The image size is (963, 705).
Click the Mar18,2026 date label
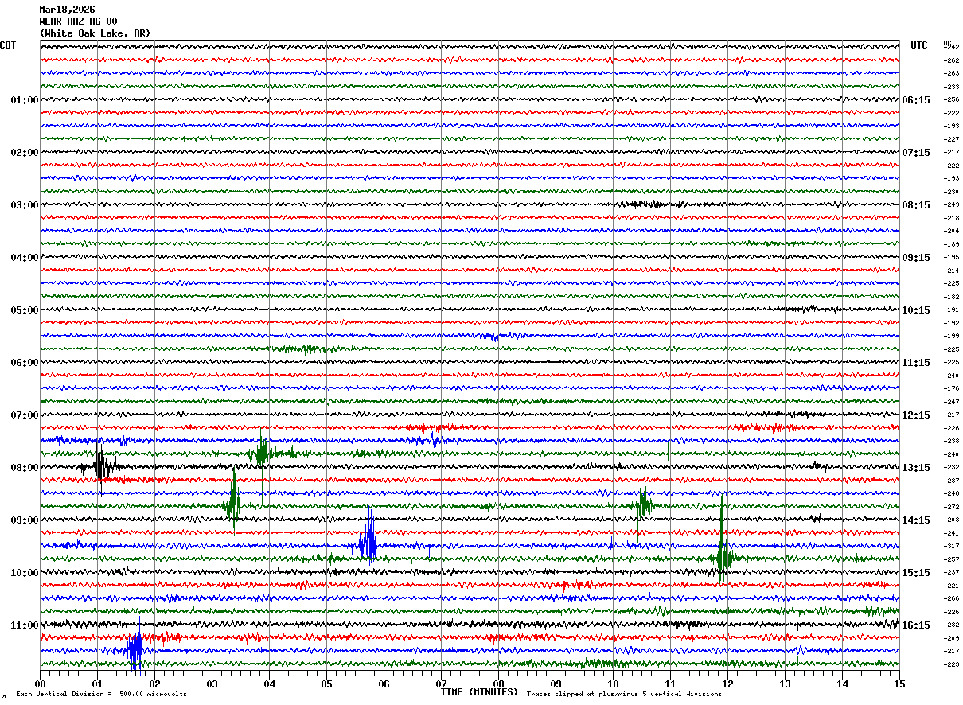click(x=67, y=10)
